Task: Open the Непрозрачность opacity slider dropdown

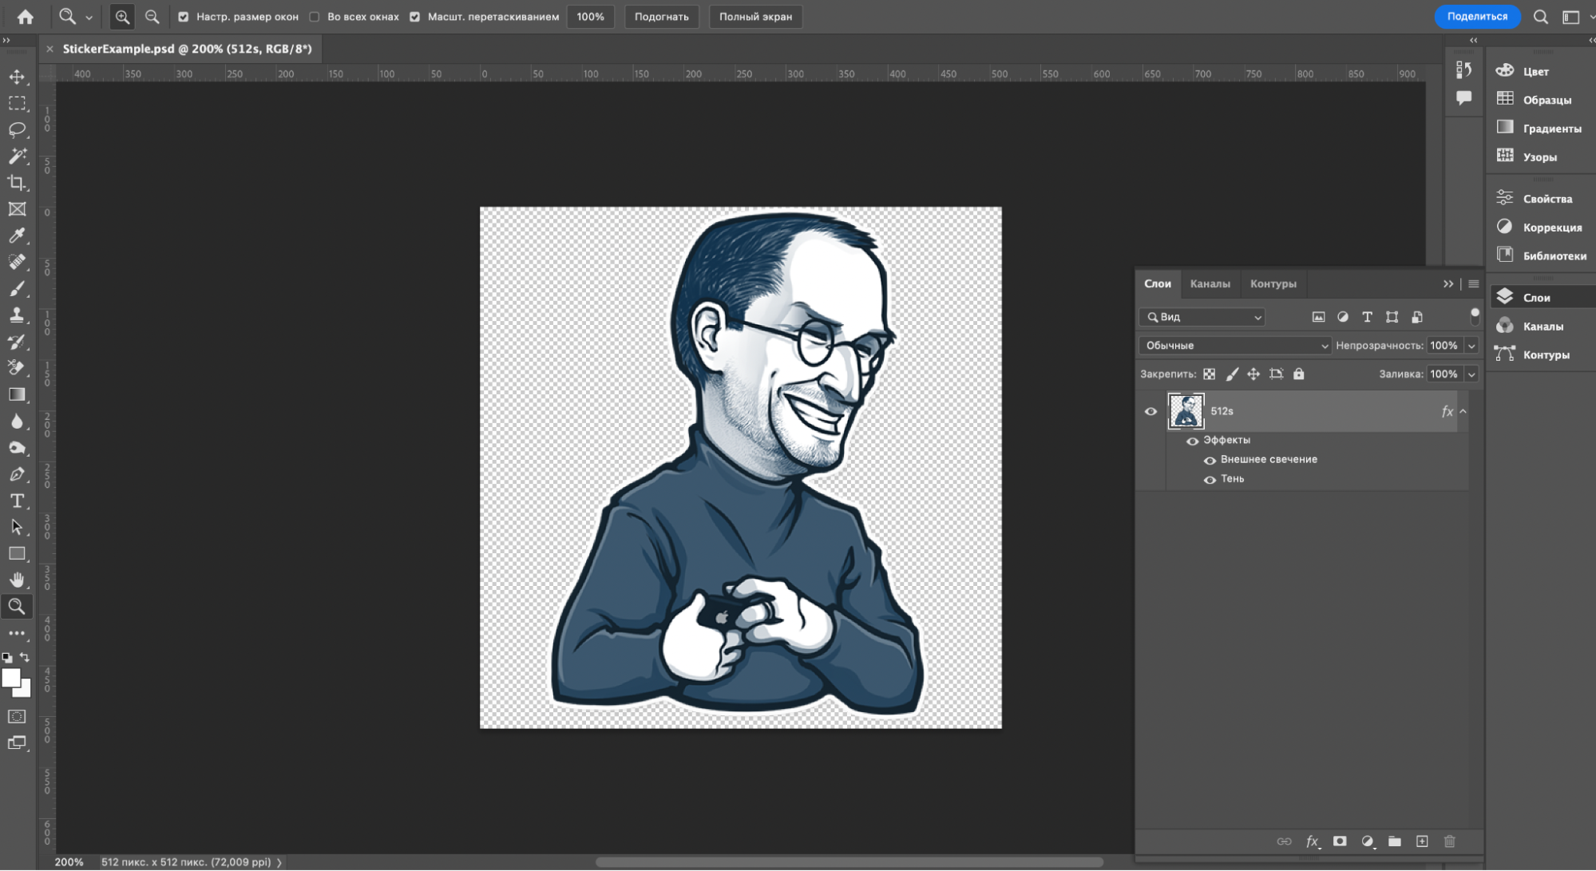Action: [x=1471, y=346]
